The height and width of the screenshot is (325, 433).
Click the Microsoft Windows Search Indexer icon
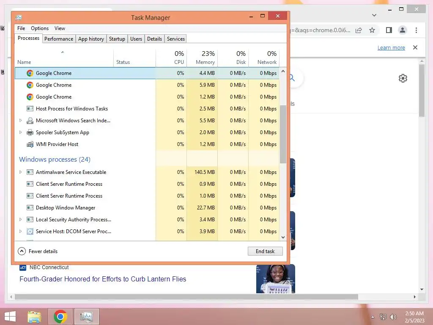[30, 121]
